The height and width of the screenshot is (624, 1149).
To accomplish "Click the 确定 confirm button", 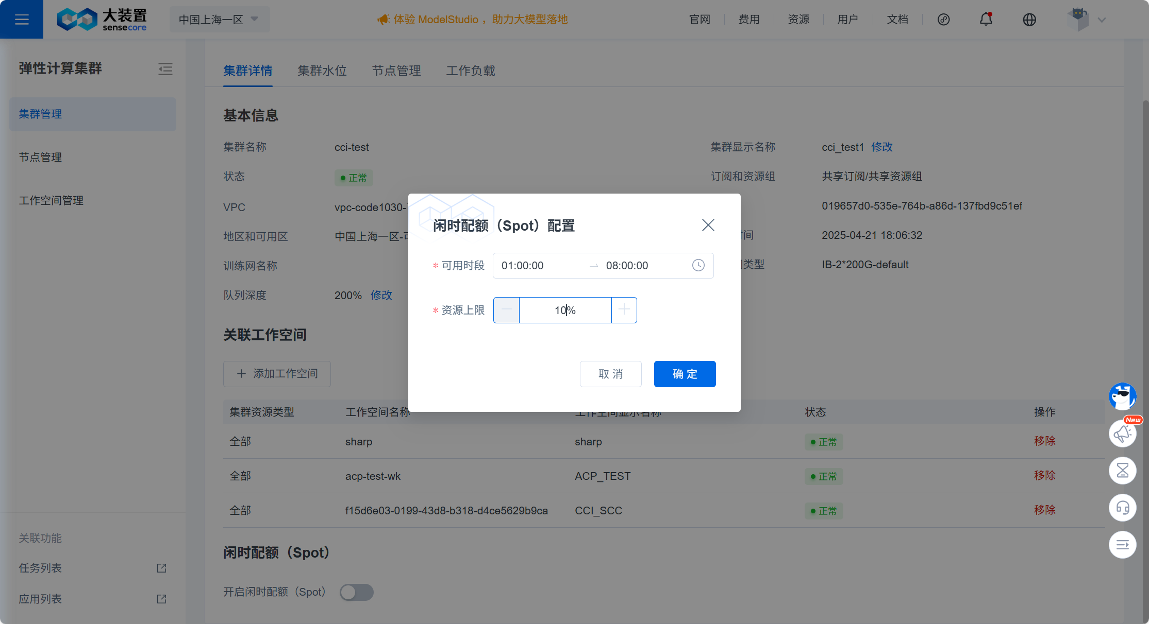I will point(685,374).
